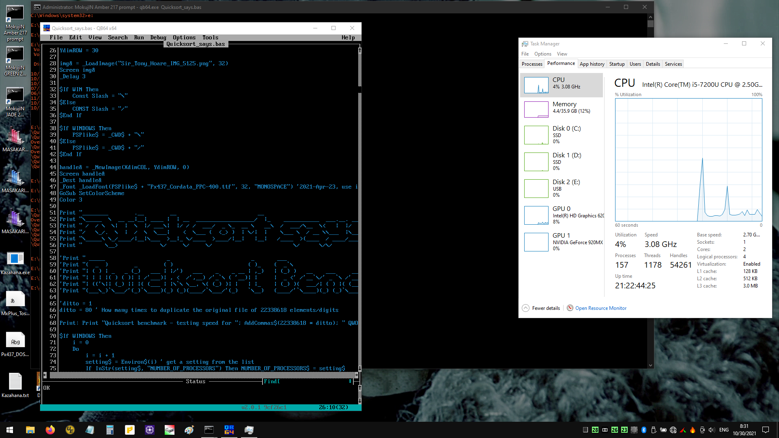Switch to Processes tab in Task Manager
This screenshot has width=779, height=438.
click(532, 64)
